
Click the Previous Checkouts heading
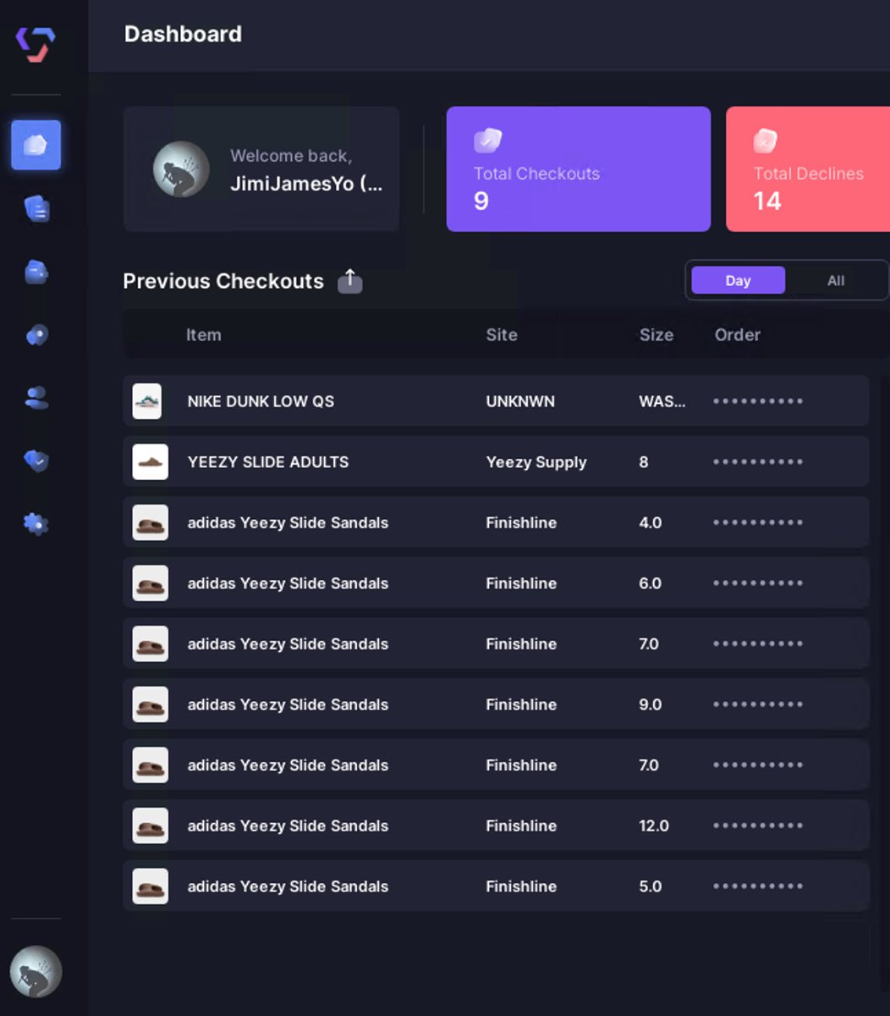tap(223, 281)
